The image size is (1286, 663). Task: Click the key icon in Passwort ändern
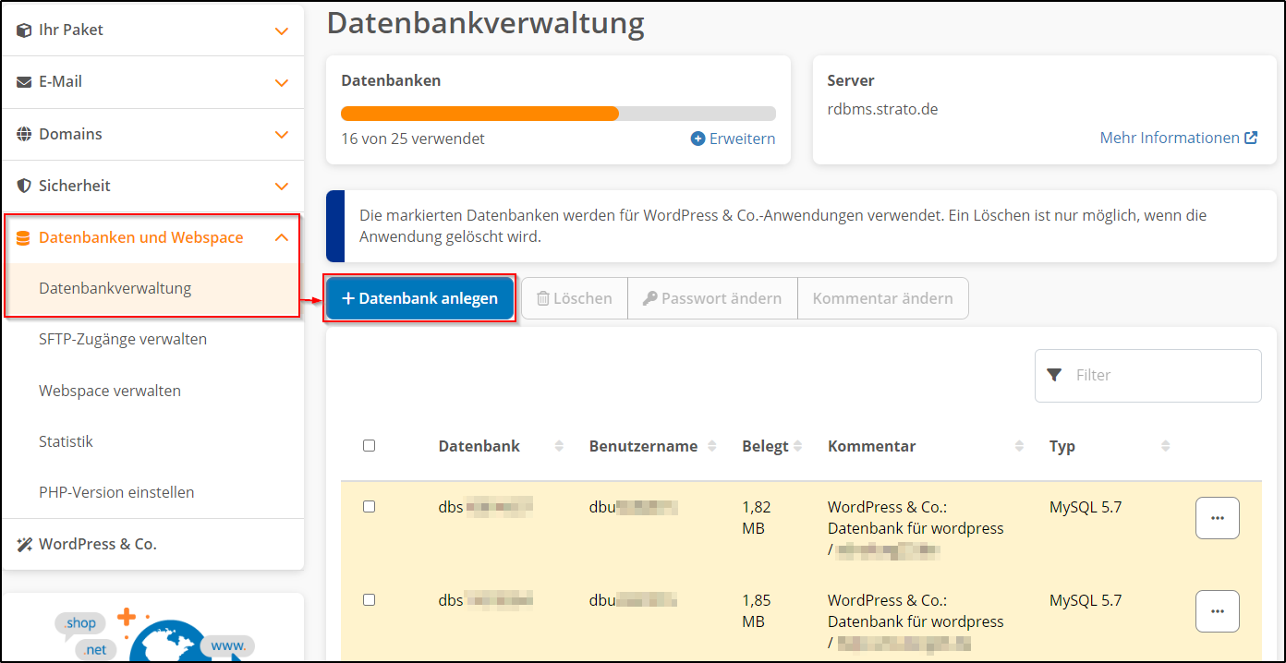click(649, 299)
